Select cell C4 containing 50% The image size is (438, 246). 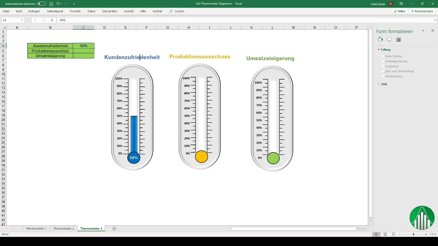point(83,46)
